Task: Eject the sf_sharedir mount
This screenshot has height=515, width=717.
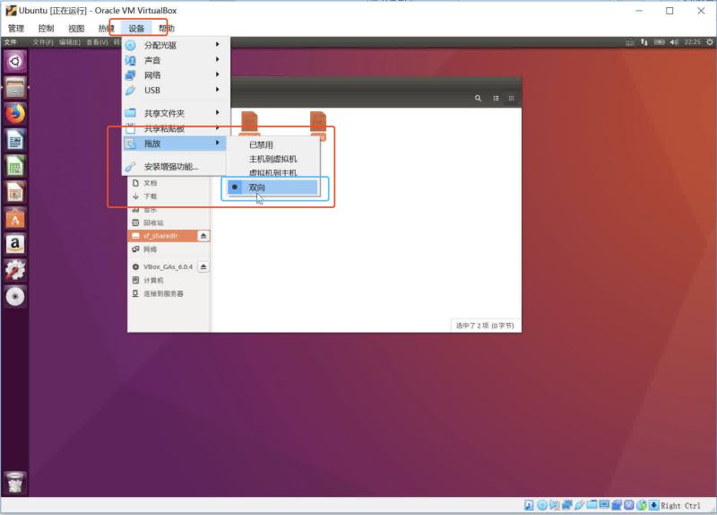Action: [x=203, y=236]
